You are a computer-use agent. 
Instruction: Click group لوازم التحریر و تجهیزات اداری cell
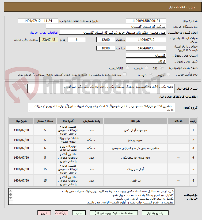[x=68, y=148]
